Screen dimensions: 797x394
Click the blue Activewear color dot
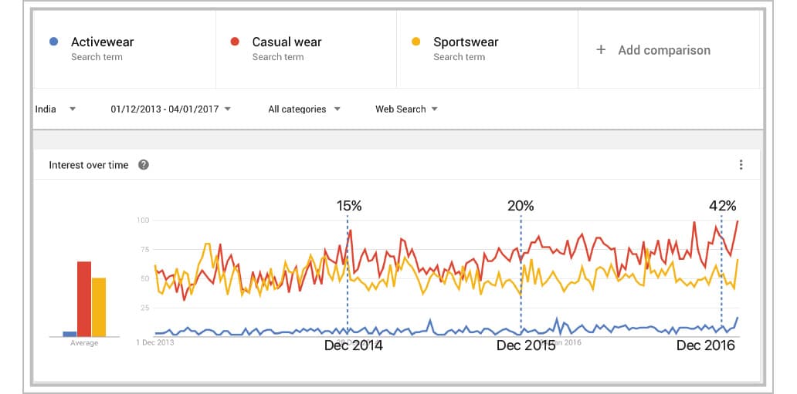[x=53, y=42]
